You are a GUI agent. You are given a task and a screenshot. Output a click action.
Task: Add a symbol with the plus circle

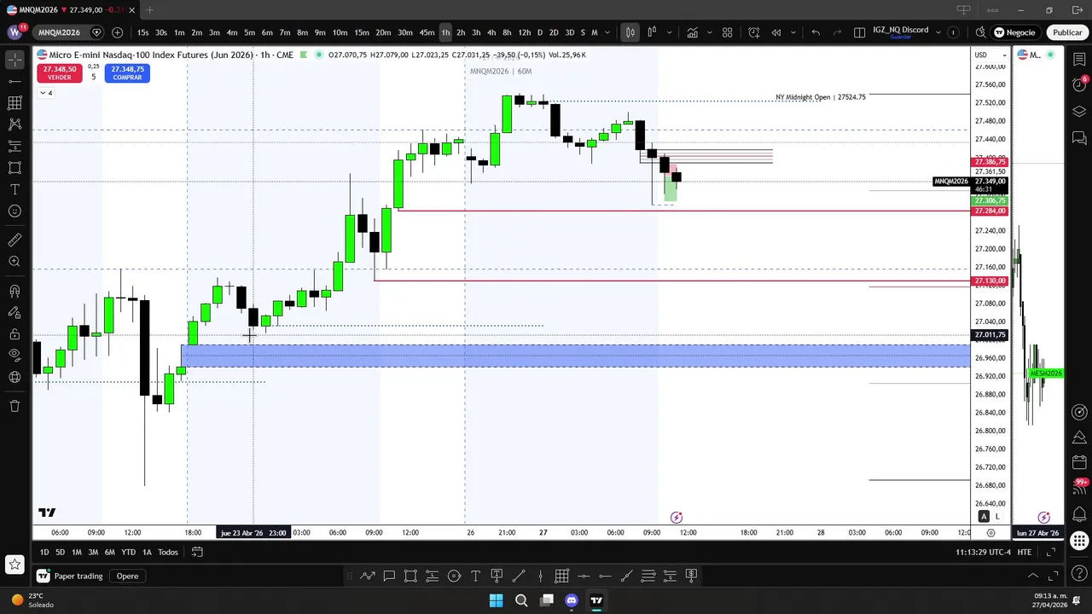coord(117,32)
